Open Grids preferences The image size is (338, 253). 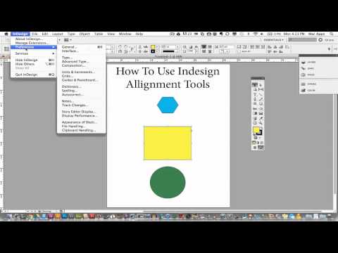[x=81, y=76]
